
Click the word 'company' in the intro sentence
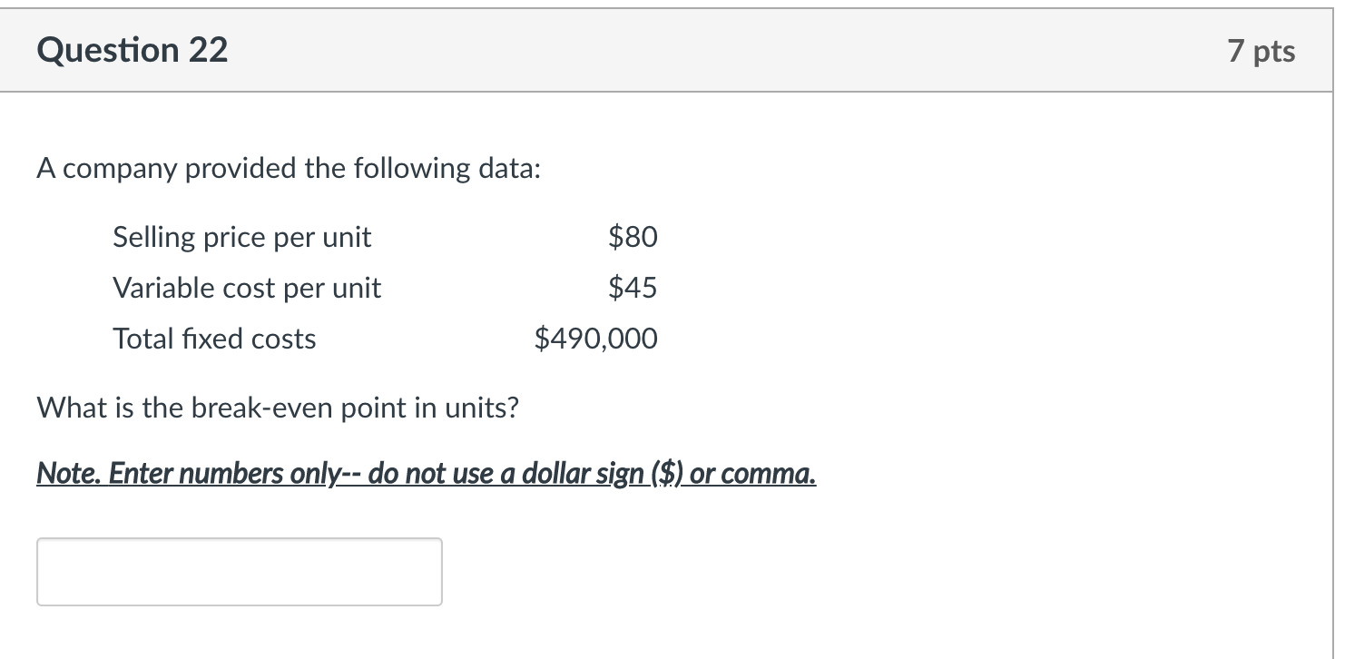pyautogui.click(x=120, y=170)
